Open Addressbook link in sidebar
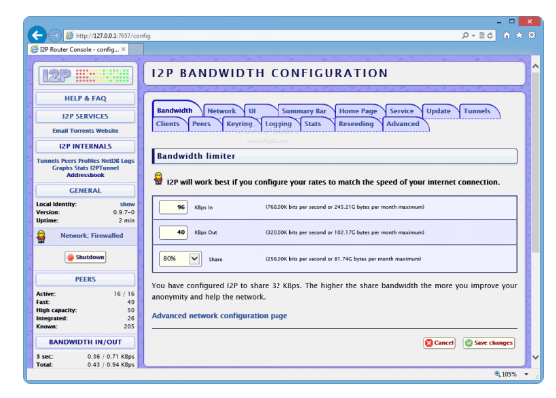Viewport: 556px width, 398px height. click(x=86, y=175)
